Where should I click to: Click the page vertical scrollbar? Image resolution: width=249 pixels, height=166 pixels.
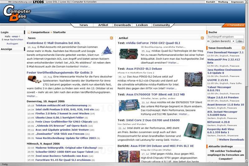(x=247, y=81)
